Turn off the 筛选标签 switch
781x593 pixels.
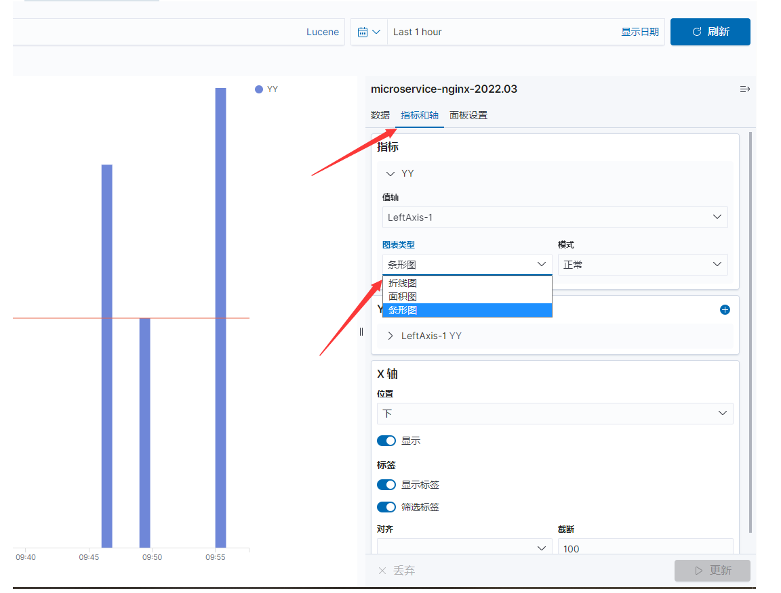(386, 507)
